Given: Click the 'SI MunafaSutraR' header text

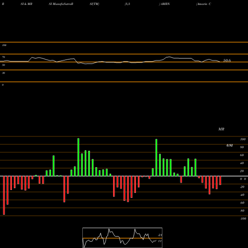Looking at the screenshot, I should (61, 4).
